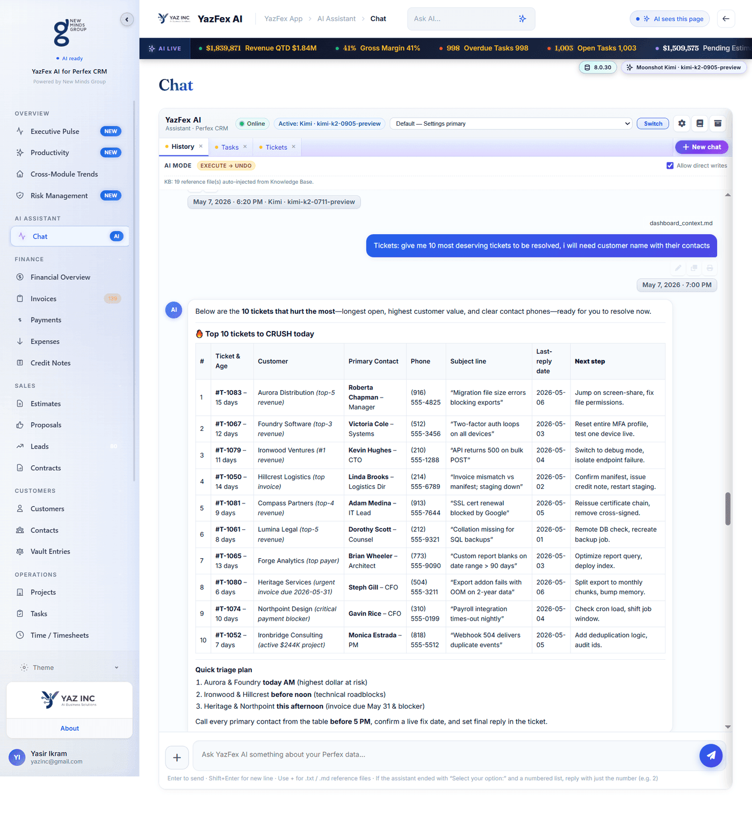Viewport: 752px width, 821px height.
Task: Click YazFex App breadcrumb
Action: [283, 19]
